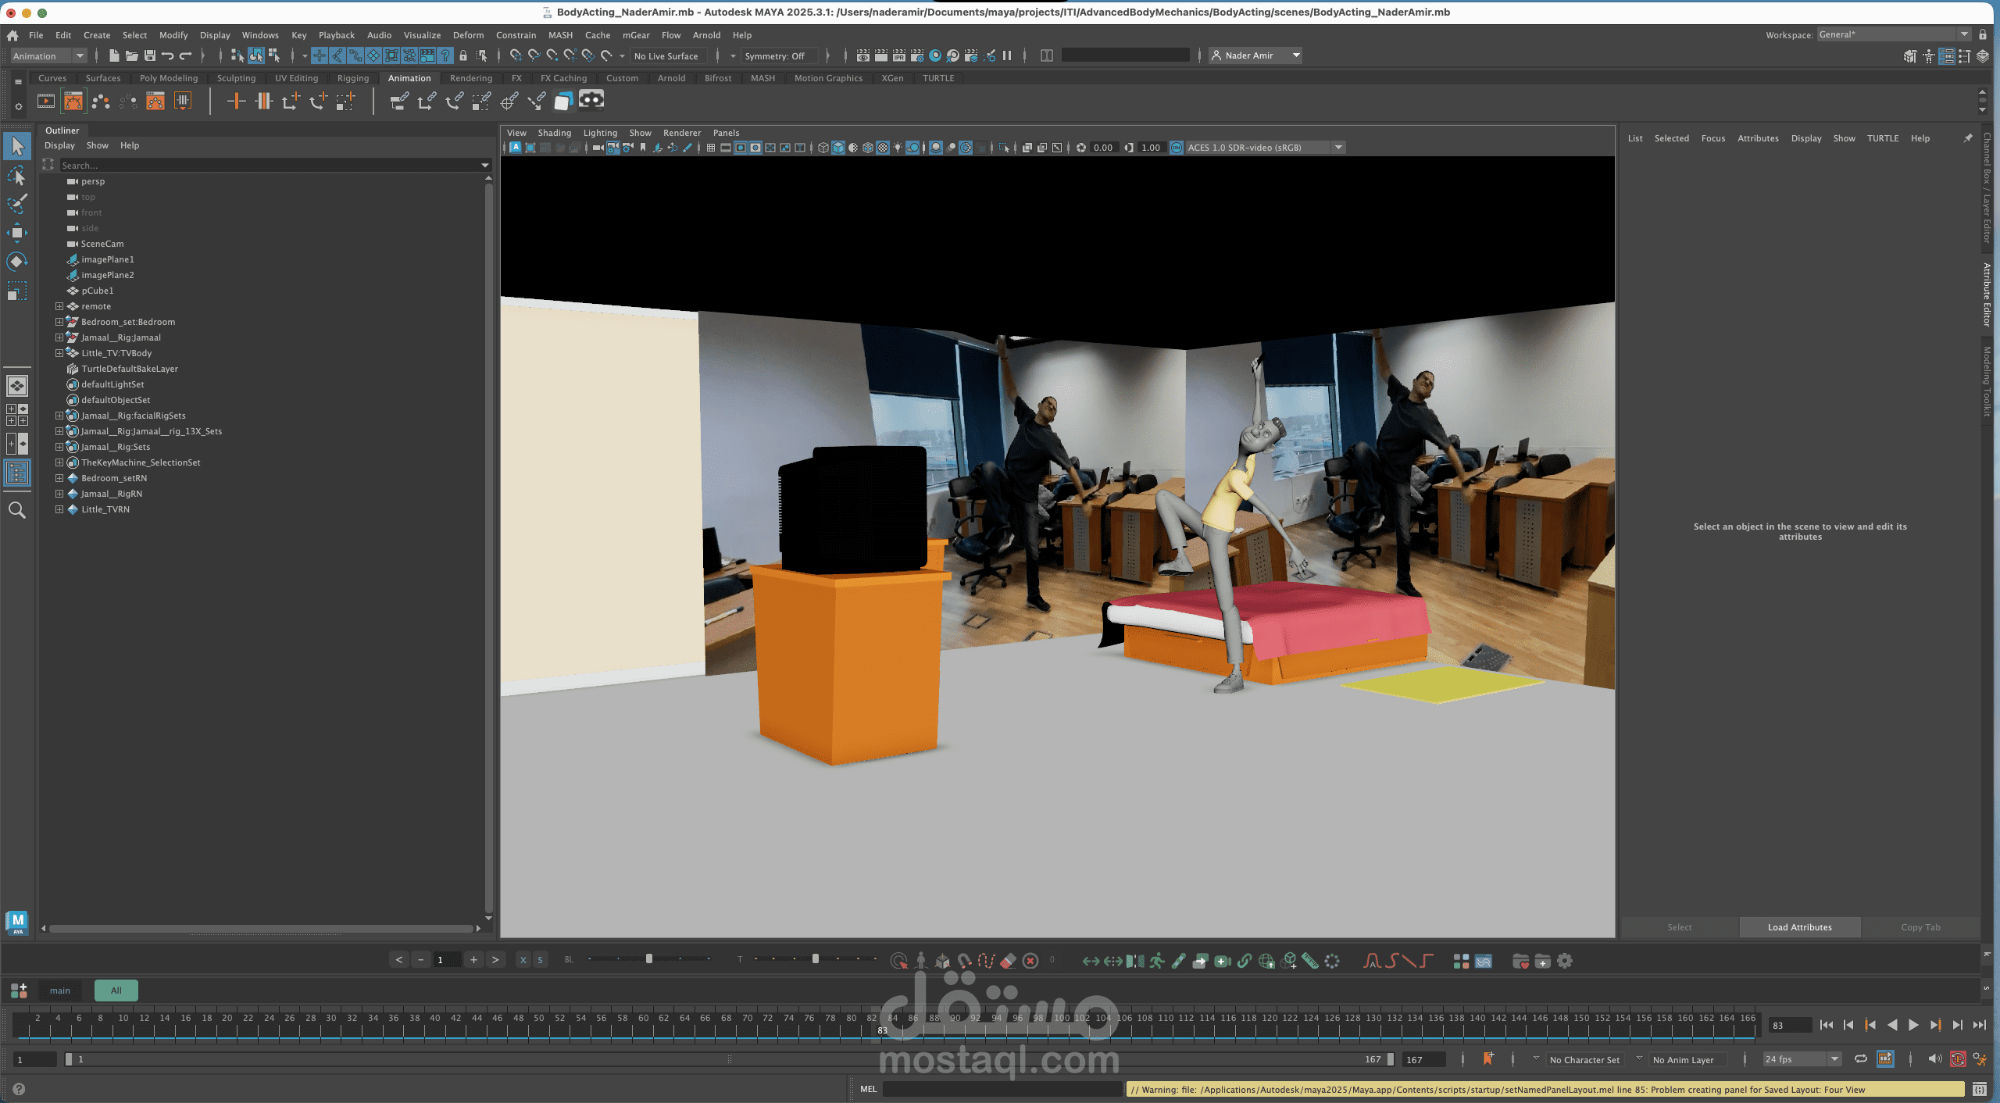Click the Load Attributes button

(1799, 927)
